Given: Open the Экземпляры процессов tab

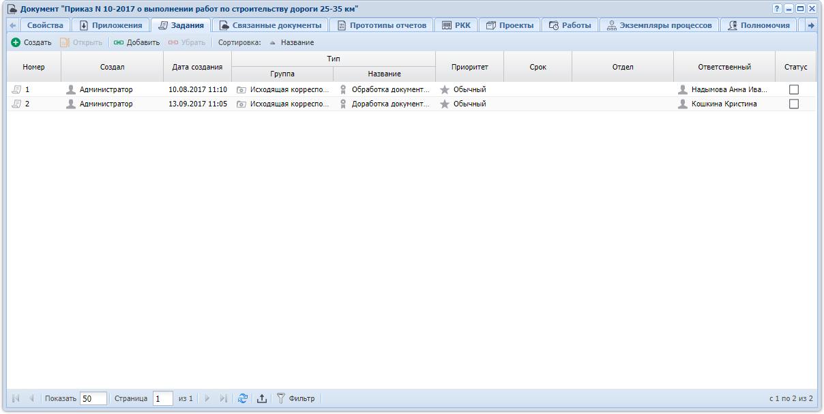Looking at the screenshot, I should coord(660,25).
